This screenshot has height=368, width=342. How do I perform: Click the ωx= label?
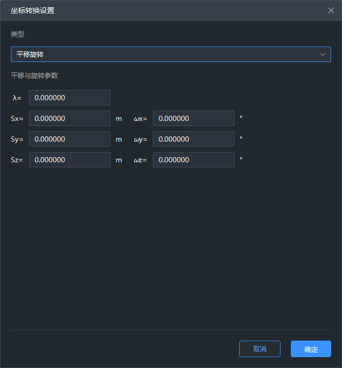(141, 118)
